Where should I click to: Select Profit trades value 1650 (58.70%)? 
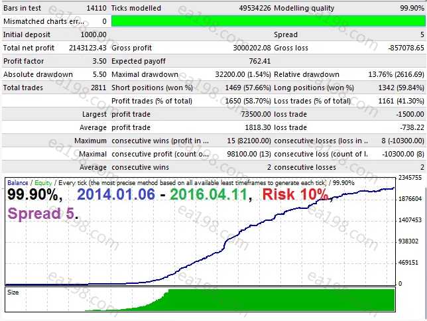[248, 101]
